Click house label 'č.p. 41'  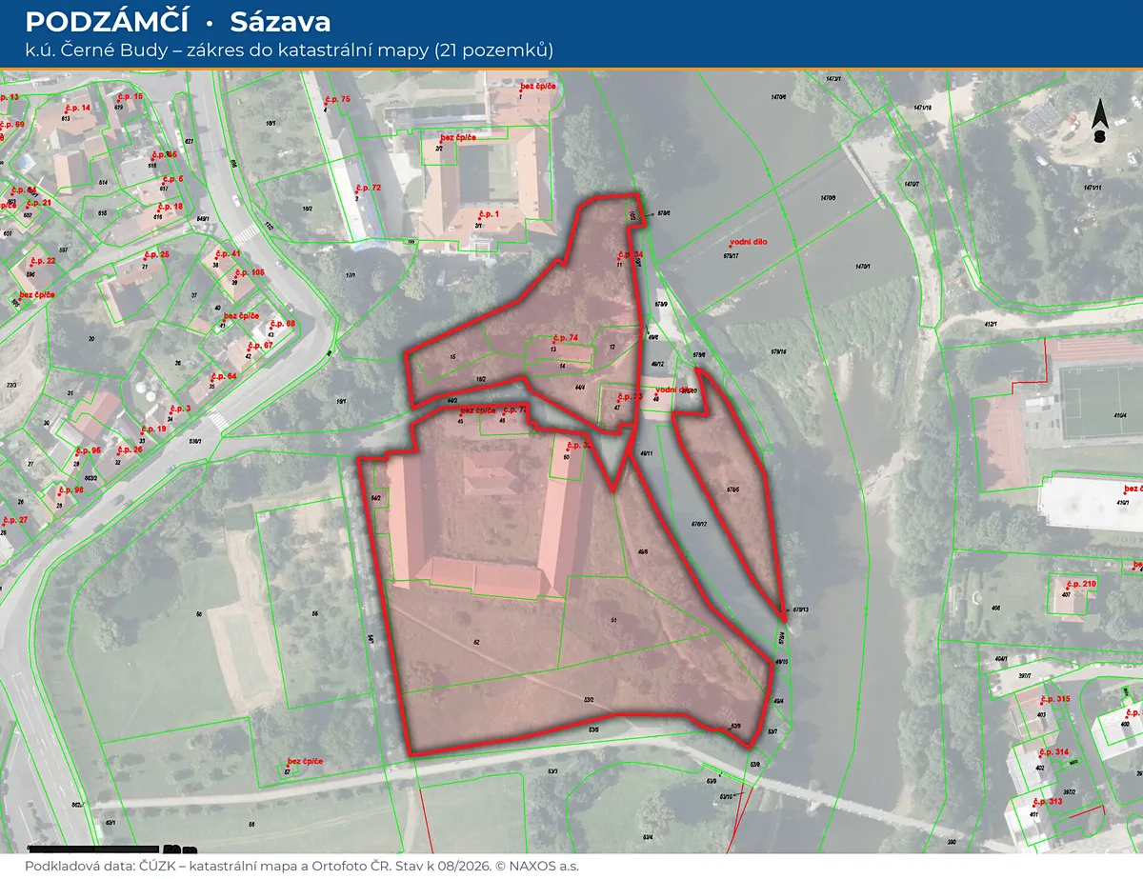click(x=229, y=254)
